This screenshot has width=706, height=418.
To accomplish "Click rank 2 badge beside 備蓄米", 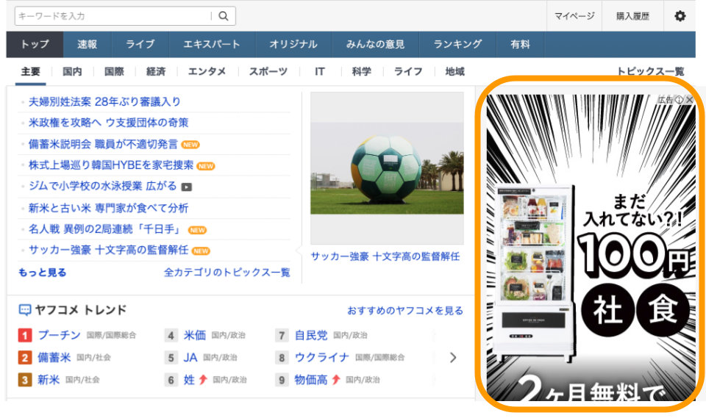I will click(x=25, y=358).
